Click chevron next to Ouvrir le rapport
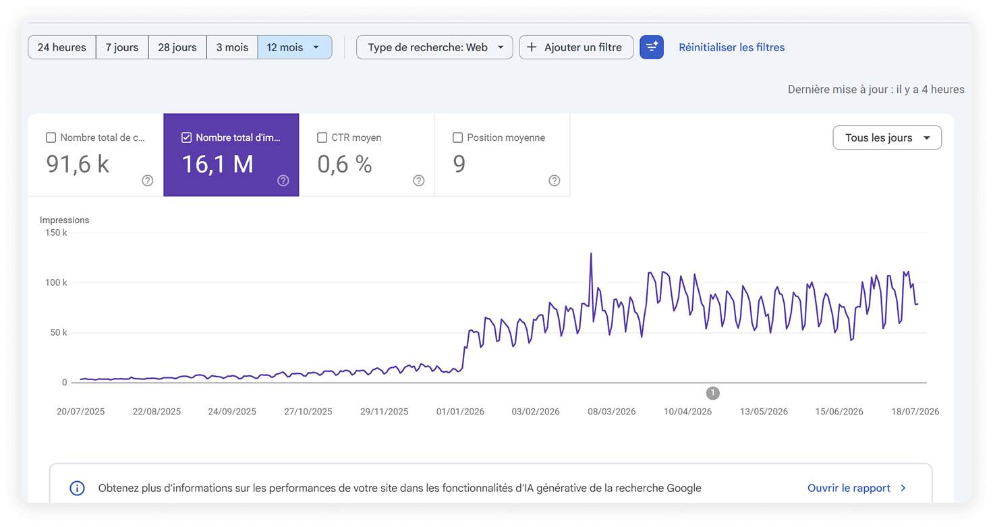Screen dimensions: 993x527 tap(903, 488)
